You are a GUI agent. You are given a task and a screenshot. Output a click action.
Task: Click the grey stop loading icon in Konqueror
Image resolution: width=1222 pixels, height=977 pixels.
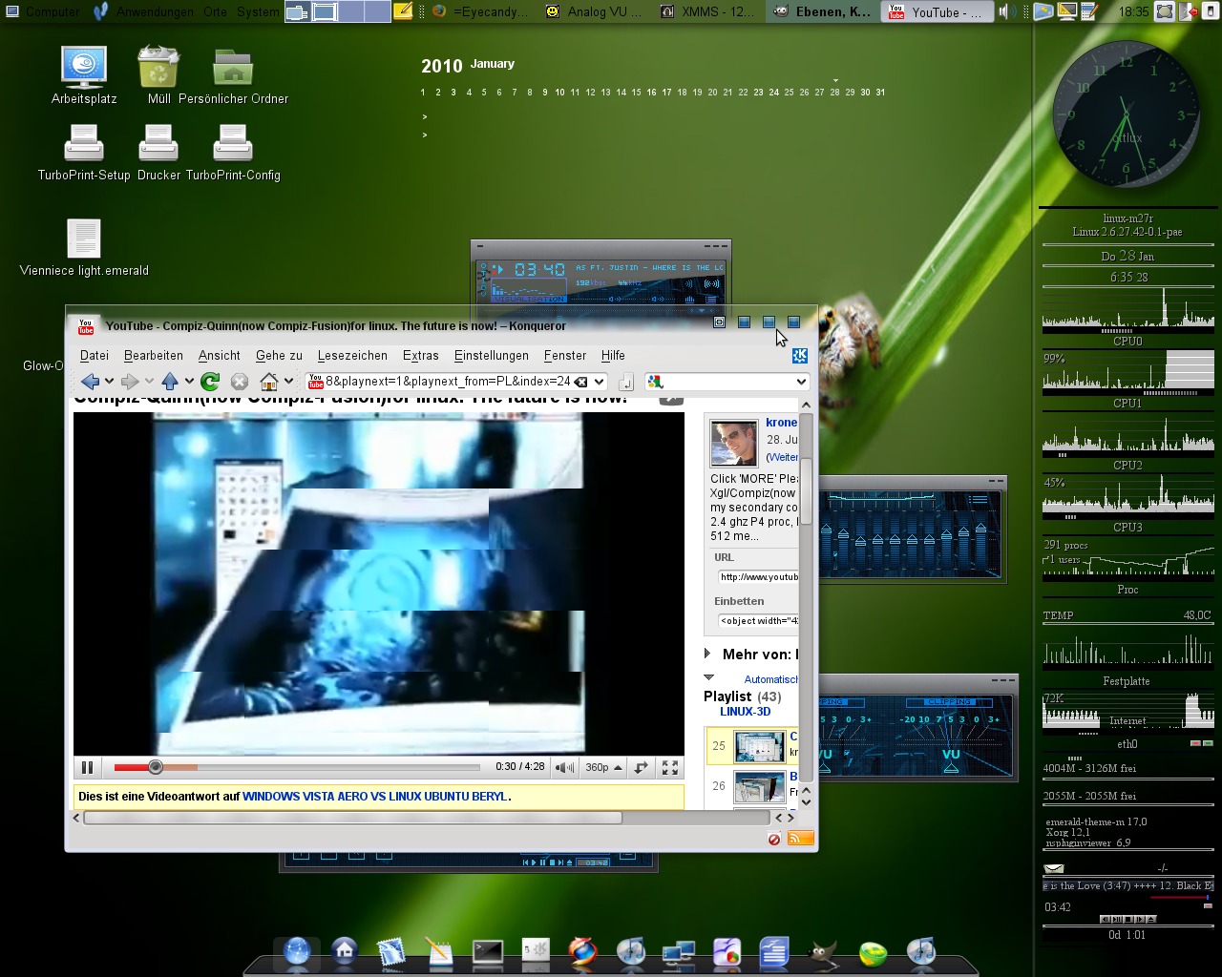coord(240,382)
